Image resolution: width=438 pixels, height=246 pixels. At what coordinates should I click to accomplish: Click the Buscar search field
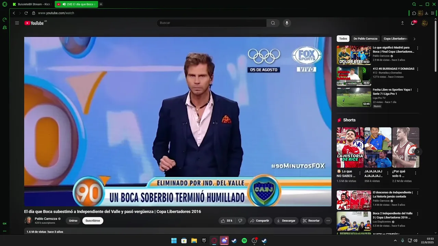(211, 23)
